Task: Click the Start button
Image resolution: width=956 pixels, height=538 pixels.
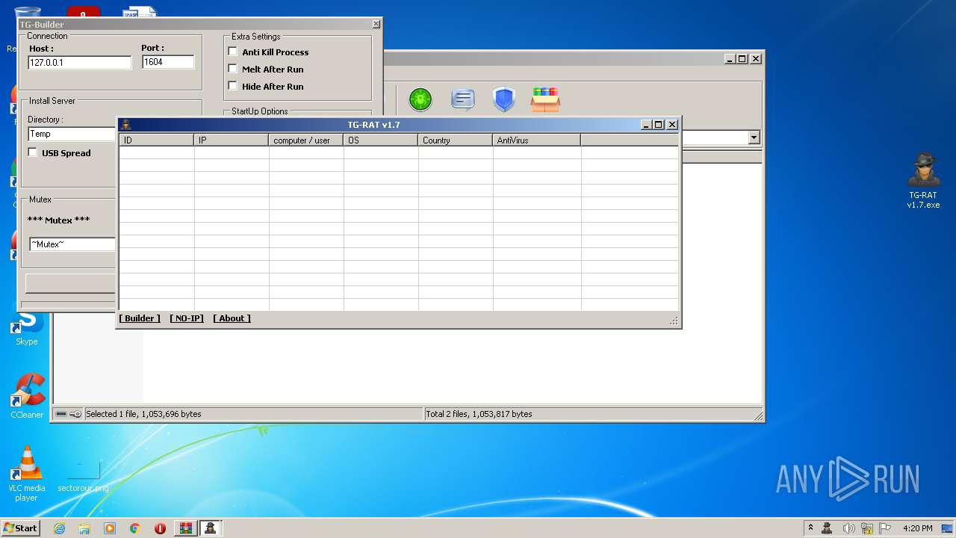Action: tap(20, 528)
